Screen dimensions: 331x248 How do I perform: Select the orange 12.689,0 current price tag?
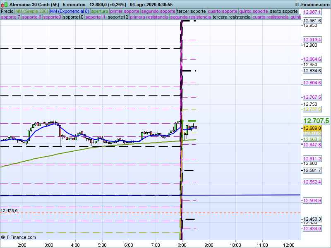point(312,128)
